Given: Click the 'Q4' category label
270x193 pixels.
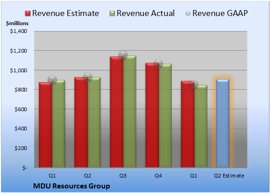Looking at the screenshot, I should tap(158, 176).
